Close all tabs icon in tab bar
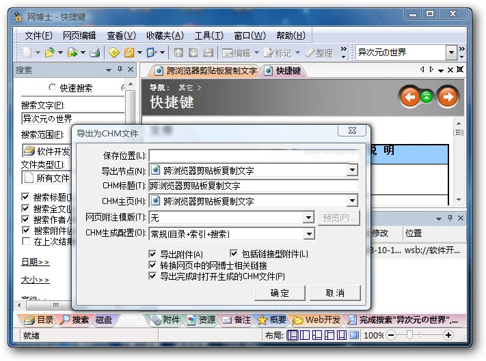 tap(460, 70)
